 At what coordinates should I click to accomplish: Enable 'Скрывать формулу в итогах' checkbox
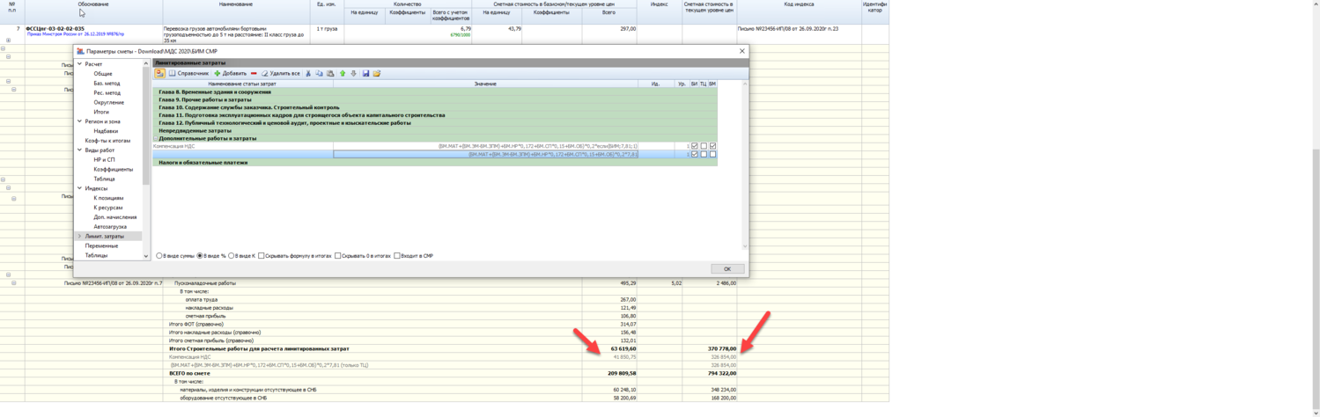pos(262,256)
